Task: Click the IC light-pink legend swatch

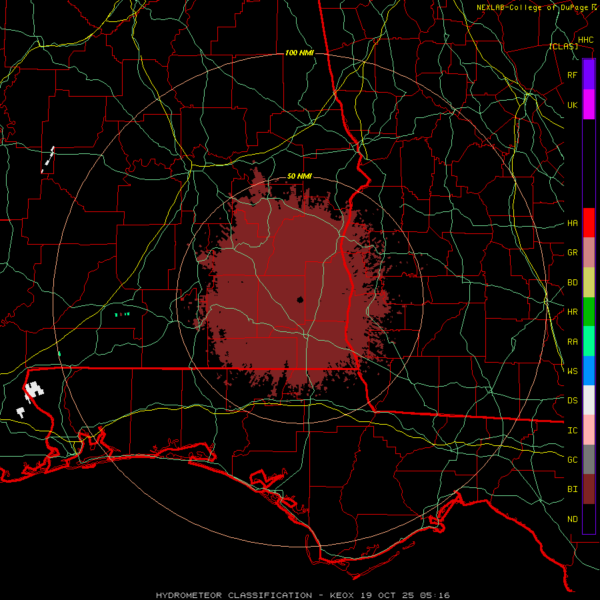Action: 589,430
